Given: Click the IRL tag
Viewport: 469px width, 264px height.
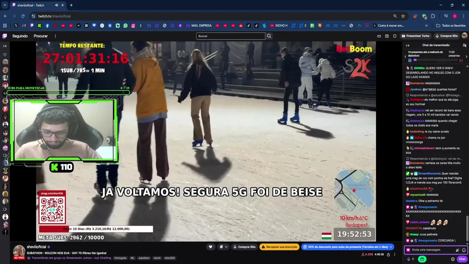Looking at the screenshot, I should click(x=132, y=258).
